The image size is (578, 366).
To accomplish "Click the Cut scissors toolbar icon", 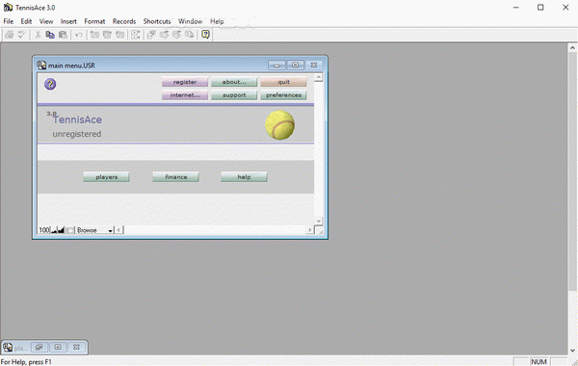I will pos(38,35).
